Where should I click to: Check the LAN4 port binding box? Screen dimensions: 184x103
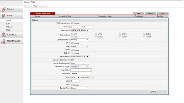coord(144,34)
